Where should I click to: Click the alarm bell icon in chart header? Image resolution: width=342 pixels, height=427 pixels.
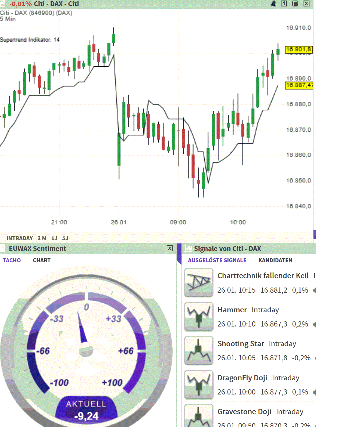tap(273, 3)
